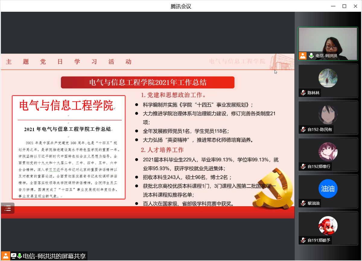Click the slide title 电气与信息工程学院2021年工作总结
This screenshot has height=261, width=362.
[148, 82]
